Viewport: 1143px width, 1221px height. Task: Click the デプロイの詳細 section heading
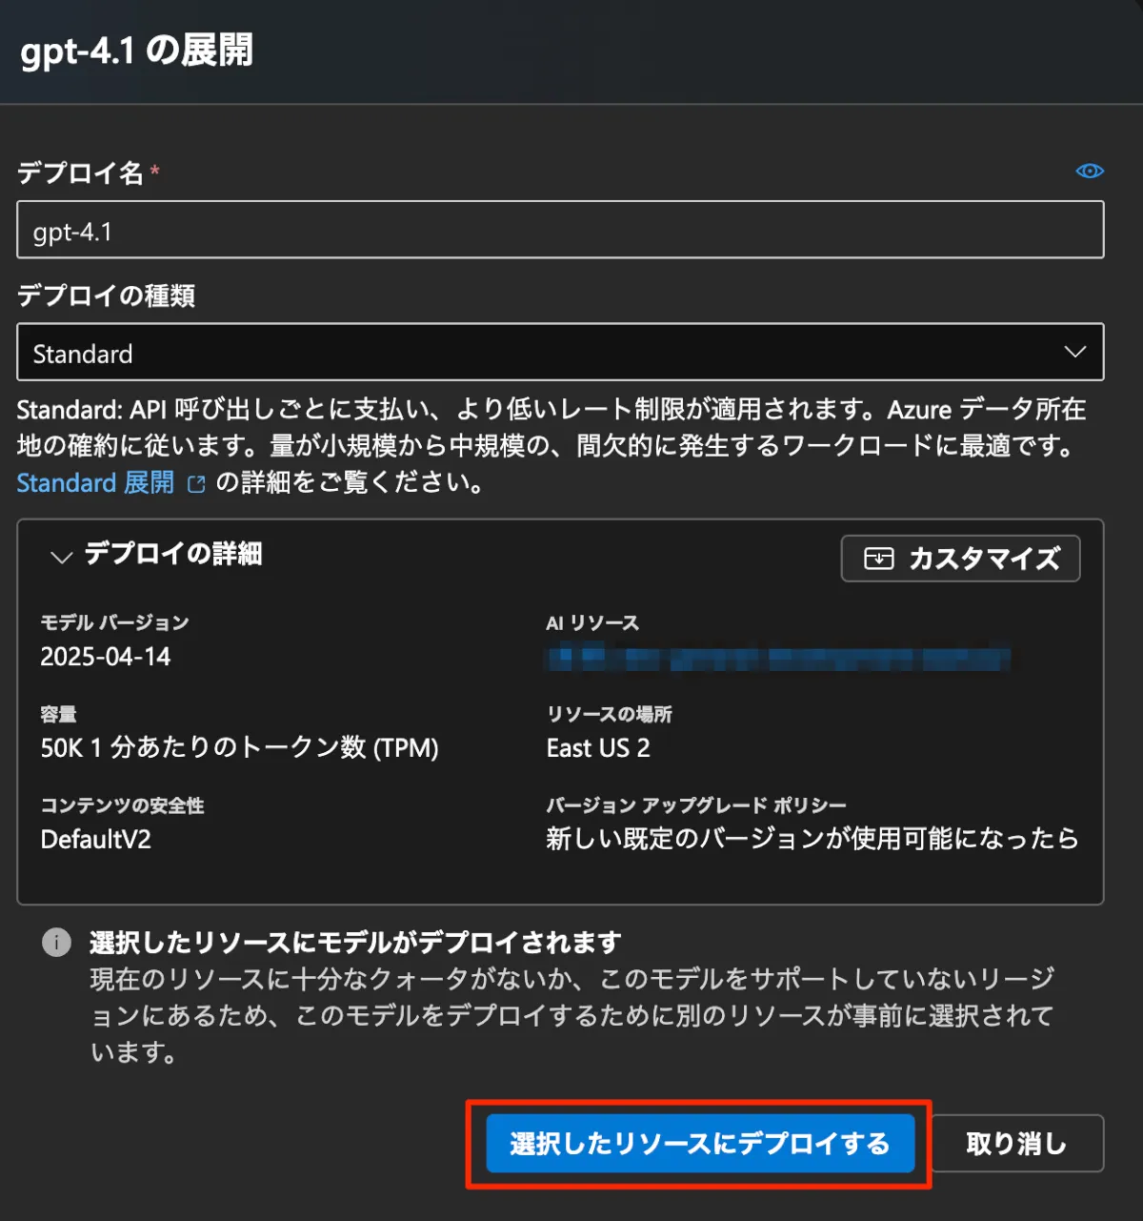[172, 554]
